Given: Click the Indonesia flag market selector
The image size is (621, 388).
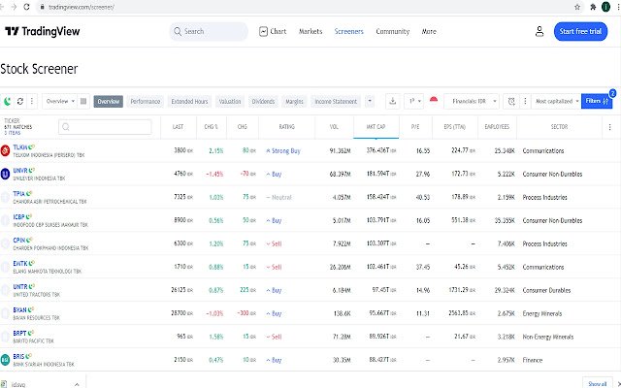Looking at the screenshot, I should [434, 100].
